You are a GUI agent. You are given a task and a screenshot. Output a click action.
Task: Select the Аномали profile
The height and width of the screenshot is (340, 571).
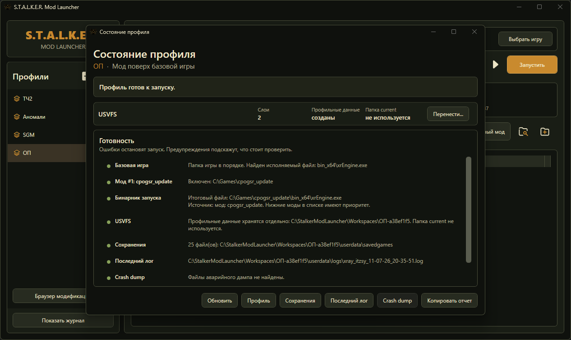47,117
